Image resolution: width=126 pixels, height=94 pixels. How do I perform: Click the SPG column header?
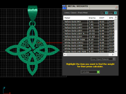pos(111,18)
